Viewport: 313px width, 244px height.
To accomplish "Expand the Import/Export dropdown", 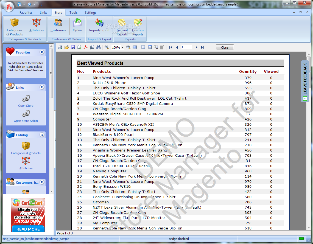I will [99, 34].
